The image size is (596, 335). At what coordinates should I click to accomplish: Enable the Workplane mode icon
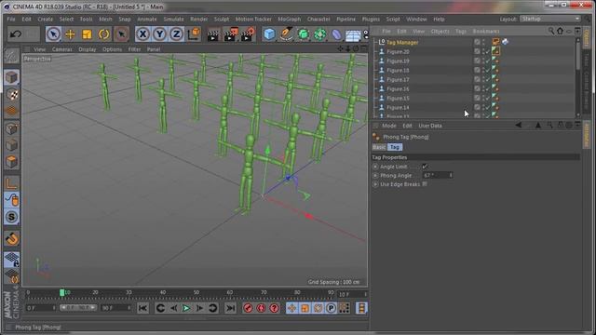coord(11,111)
